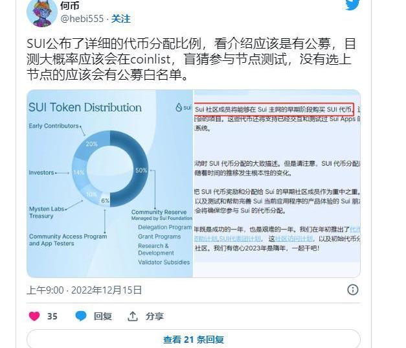406x348 pixels.
Task: Open the SUI Token Distribution chart image
Action: [110, 183]
